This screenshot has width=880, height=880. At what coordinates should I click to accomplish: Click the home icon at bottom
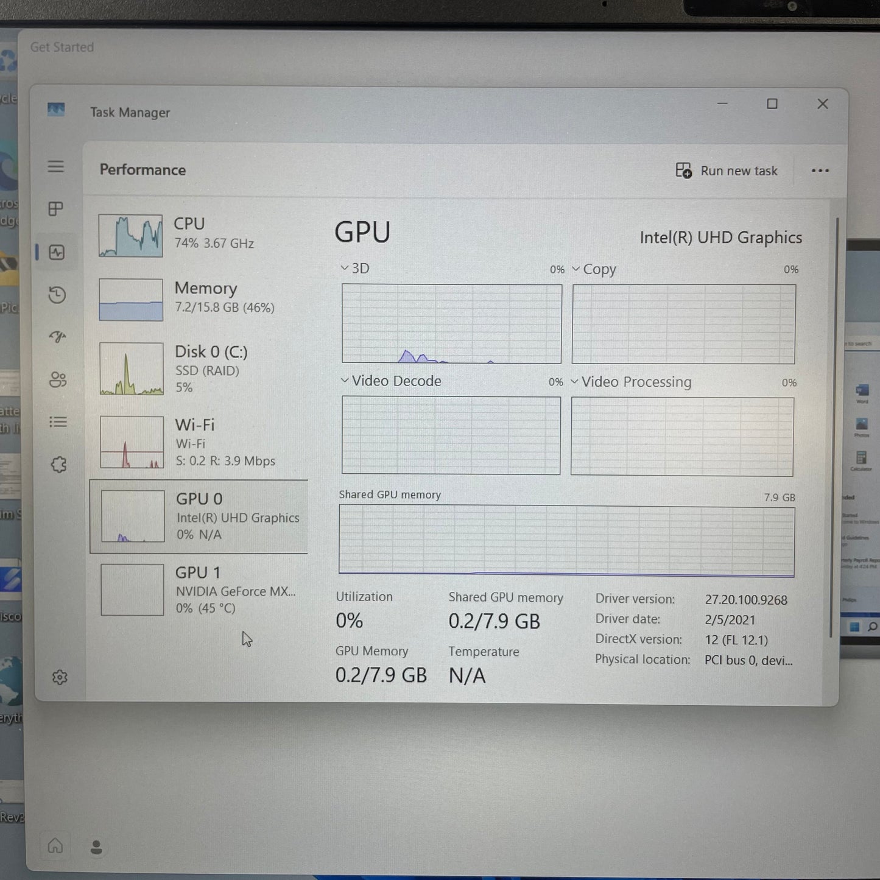click(55, 845)
